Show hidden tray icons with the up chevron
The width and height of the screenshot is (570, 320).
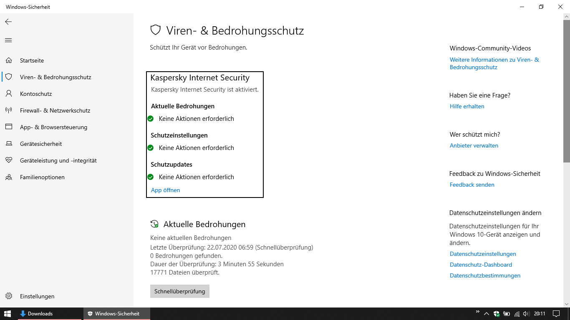487,314
